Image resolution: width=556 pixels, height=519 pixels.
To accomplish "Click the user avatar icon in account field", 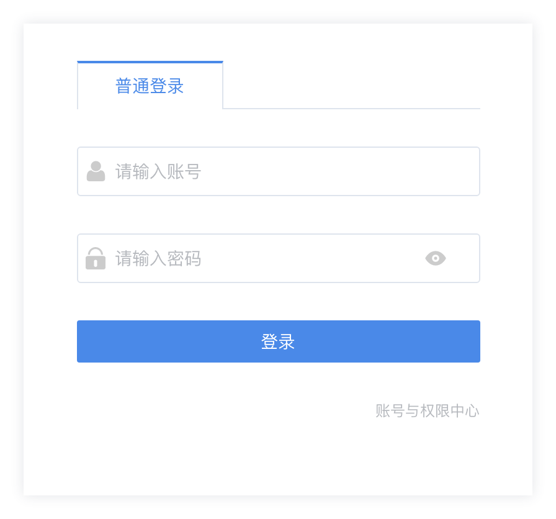I will pyautogui.click(x=96, y=171).
